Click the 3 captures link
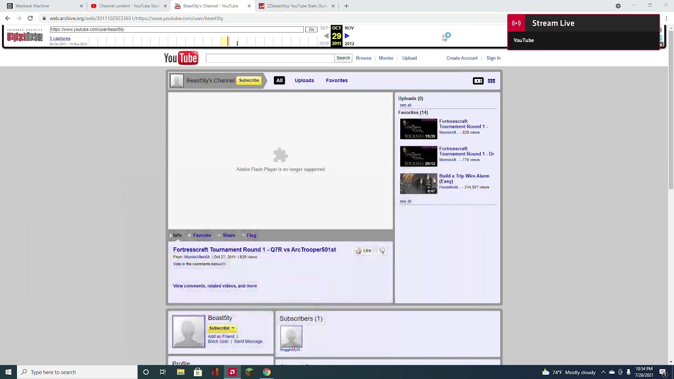674x379 pixels. coord(60,38)
